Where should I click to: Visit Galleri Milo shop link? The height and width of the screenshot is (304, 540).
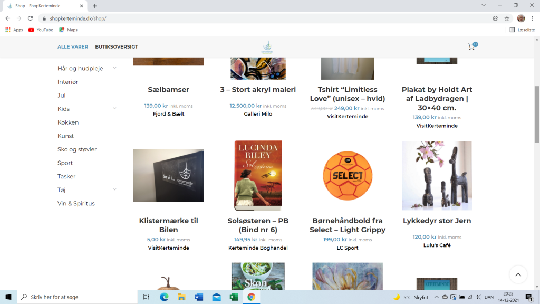point(258,114)
